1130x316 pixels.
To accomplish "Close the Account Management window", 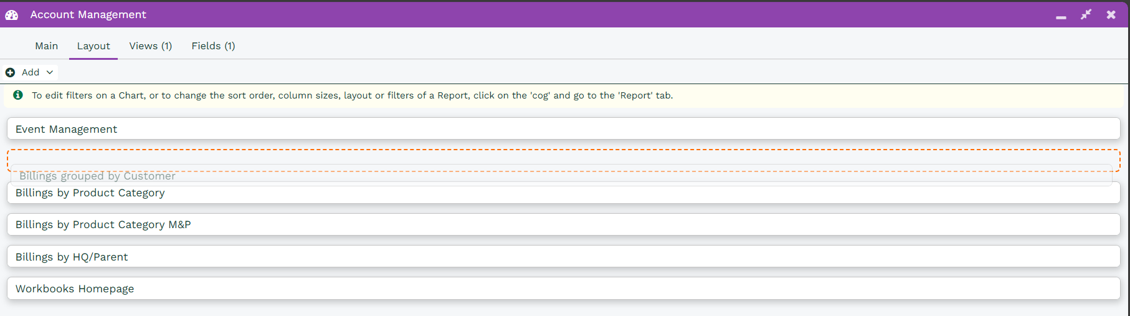I will pyautogui.click(x=1111, y=14).
